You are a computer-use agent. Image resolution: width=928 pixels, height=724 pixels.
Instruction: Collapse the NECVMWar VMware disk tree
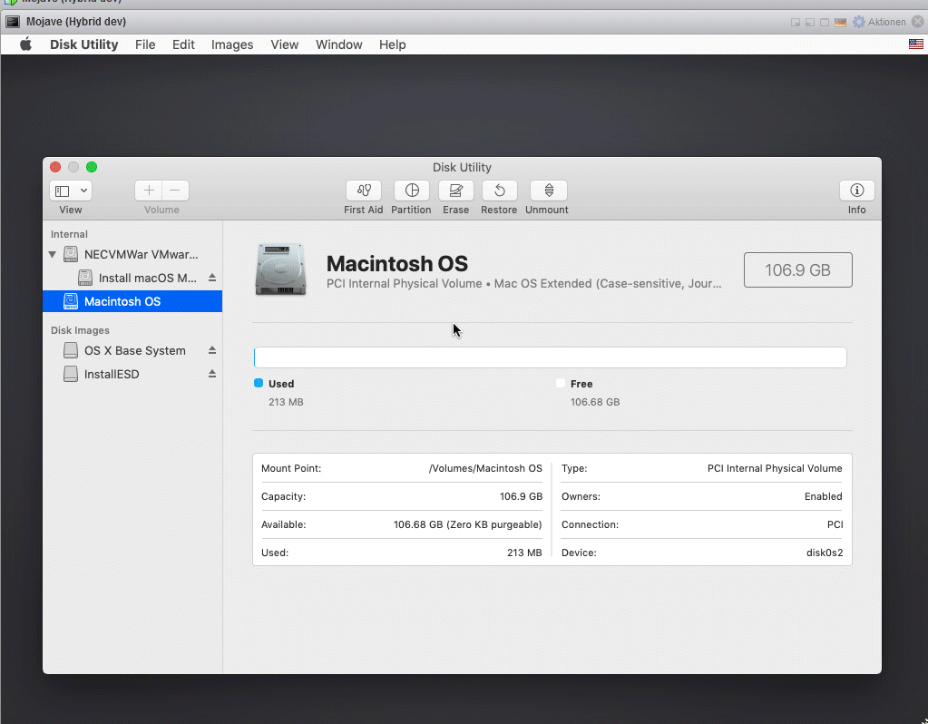(x=53, y=255)
